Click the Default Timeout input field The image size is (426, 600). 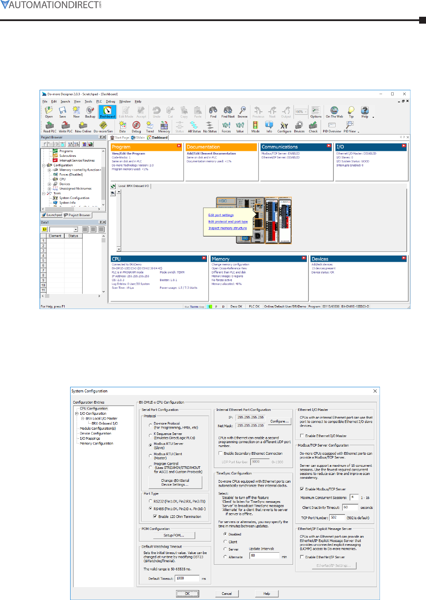[x=187, y=579]
